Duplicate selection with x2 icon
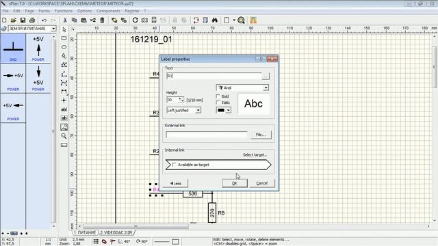Viewport: 438px width, 246px height. click(93, 20)
